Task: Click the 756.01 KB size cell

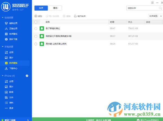Action: 133,28
